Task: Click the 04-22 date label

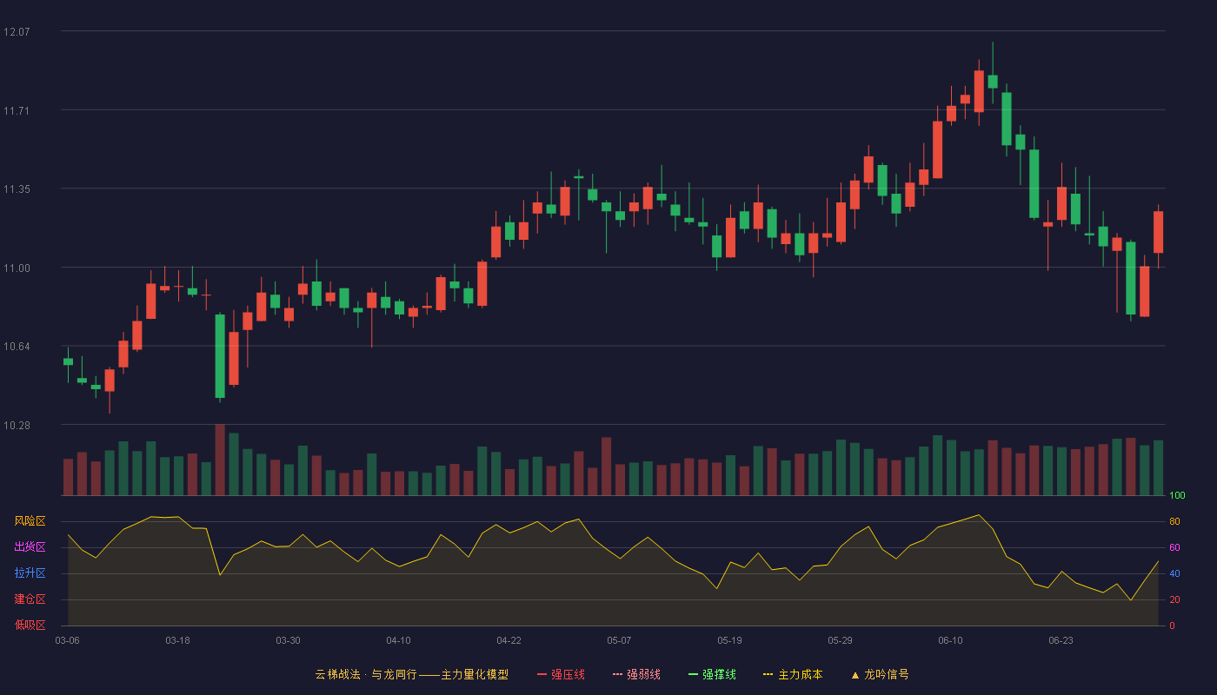Action: click(x=509, y=640)
